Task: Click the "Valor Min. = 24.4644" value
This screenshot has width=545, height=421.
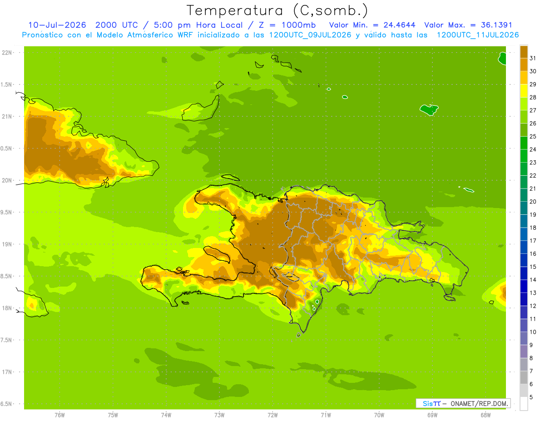Action: tap(372, 25)
